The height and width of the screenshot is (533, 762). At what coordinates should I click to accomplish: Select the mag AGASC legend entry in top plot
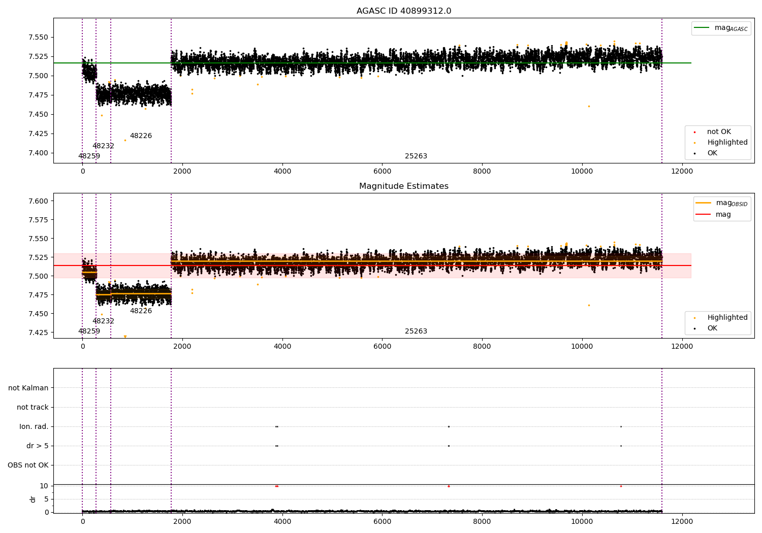click(x=721, y=28)
